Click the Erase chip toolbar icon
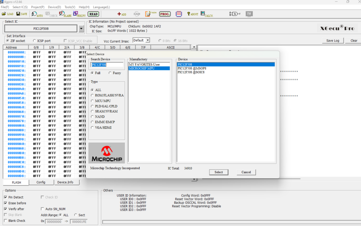The height and width of the screenshot is (226, 361). [x=151, y=14]
